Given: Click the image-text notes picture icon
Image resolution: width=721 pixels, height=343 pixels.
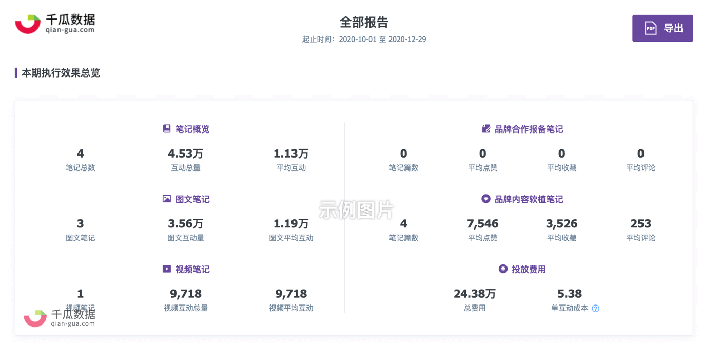Looking at the screenshot, I should [x=166, y=199].
